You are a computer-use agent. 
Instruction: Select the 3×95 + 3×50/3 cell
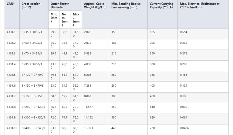[x=32, y=64]
